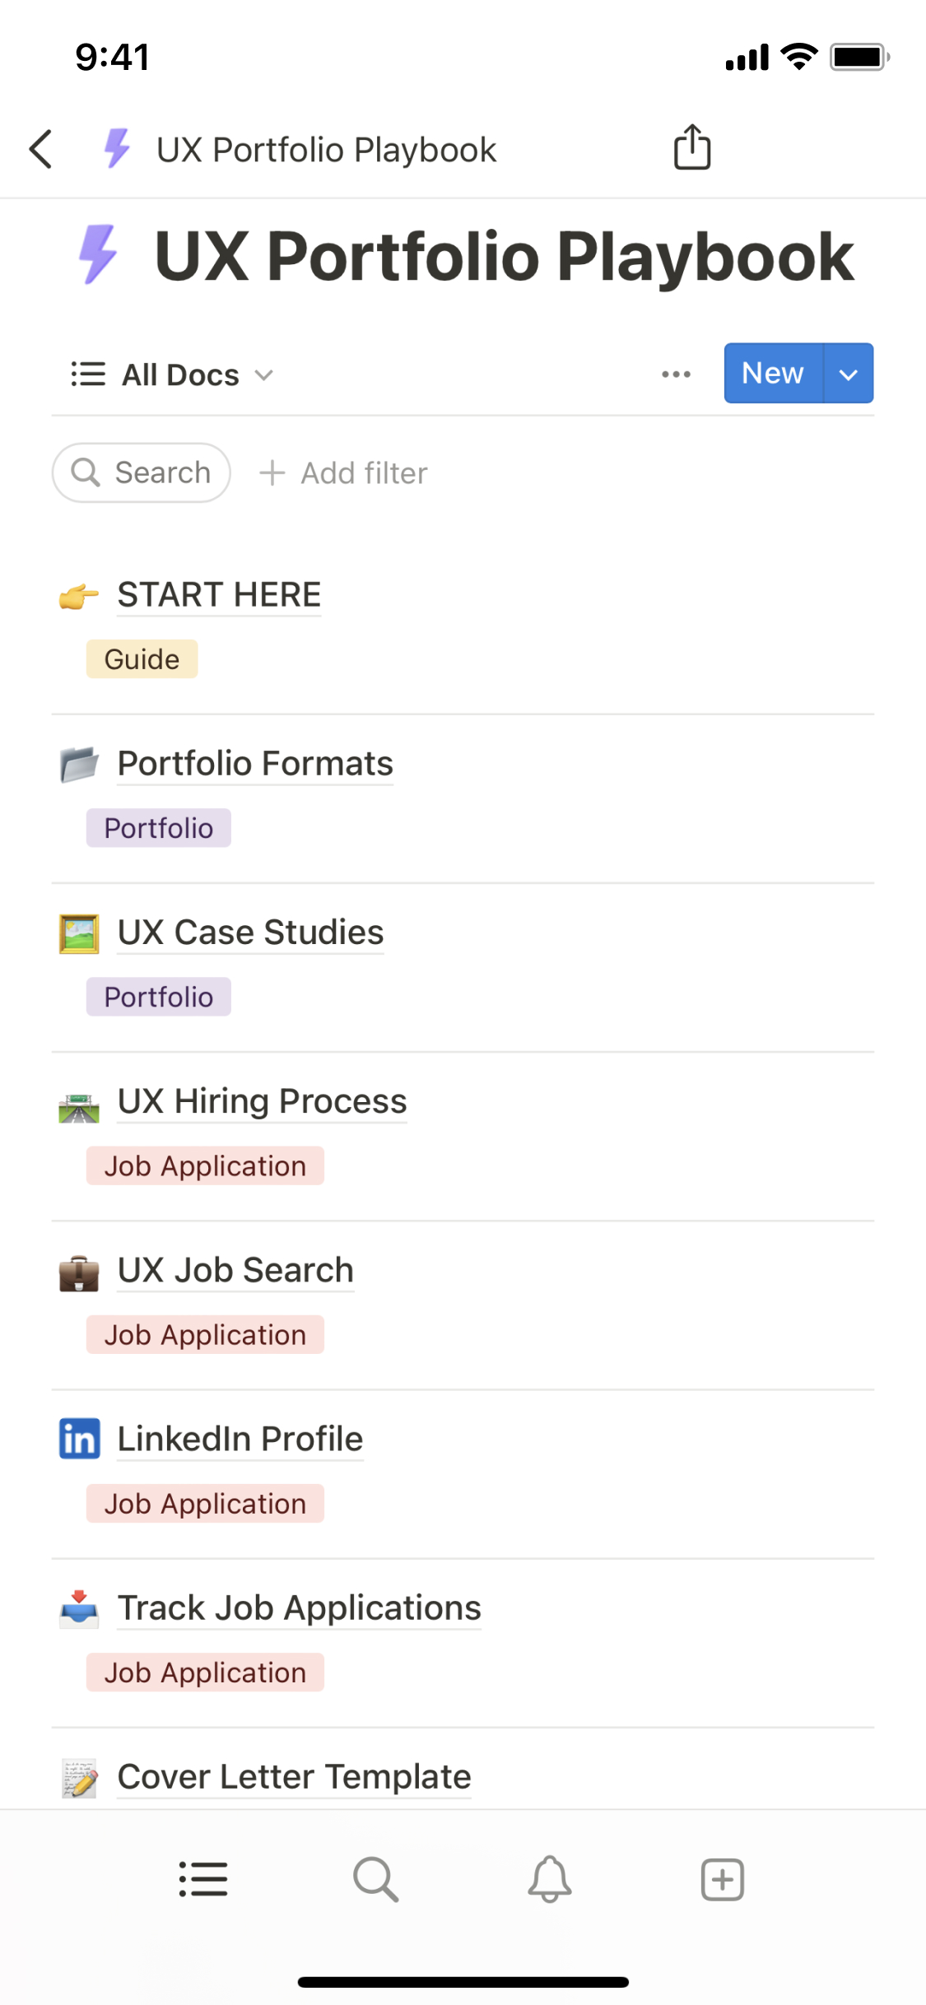Click the LinkedIn logo icon
The image size is (926, 2005).
pos(80,1439)
